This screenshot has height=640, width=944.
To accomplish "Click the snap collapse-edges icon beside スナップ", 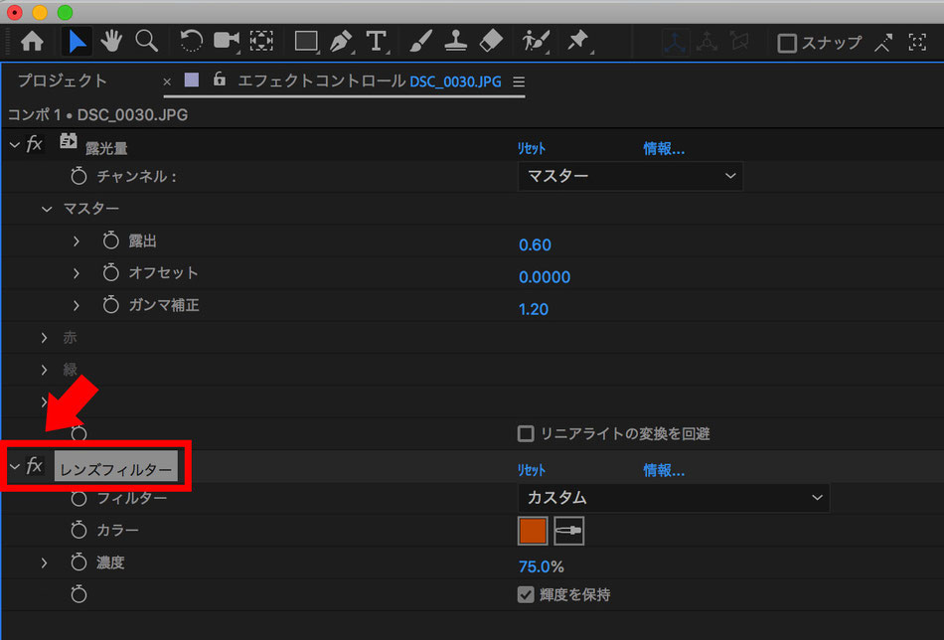I will [883, 43].
